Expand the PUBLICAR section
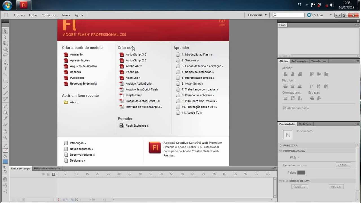Viewport: 361px width, 203px height. [281, 145]
